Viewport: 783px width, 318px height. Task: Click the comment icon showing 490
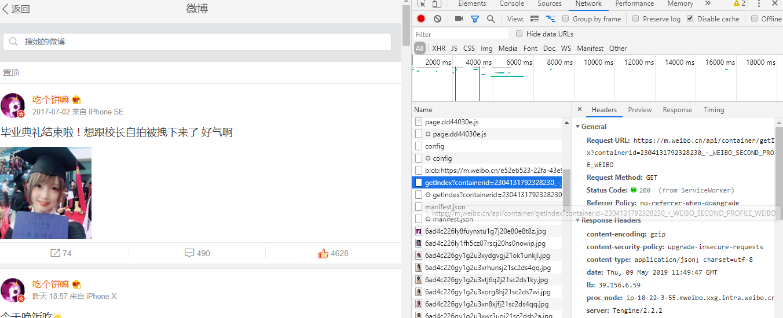coord(189,253)
